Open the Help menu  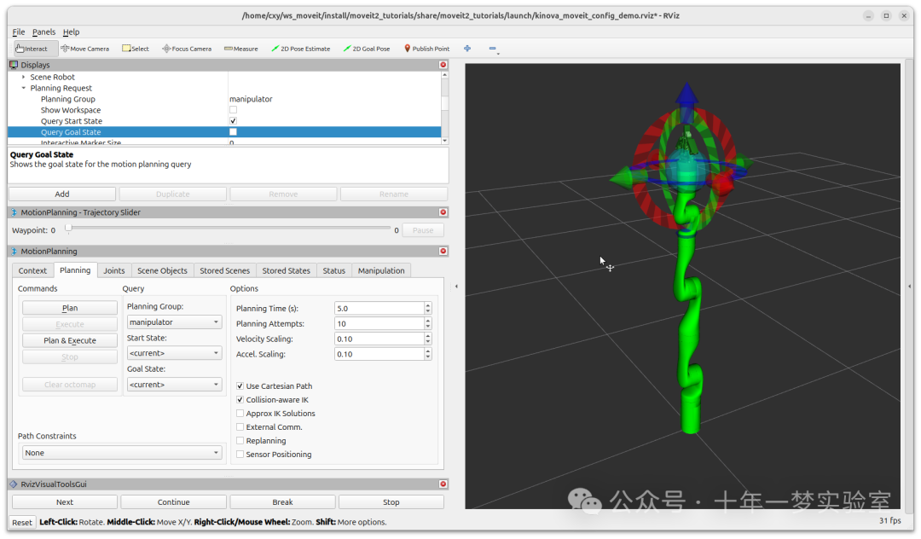[x=71, y=32]
